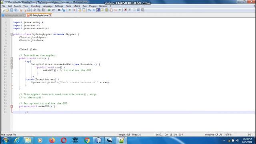Close the MySwingApplet.html tab
This screenshot has width=256, height=144.
[24, 15]
